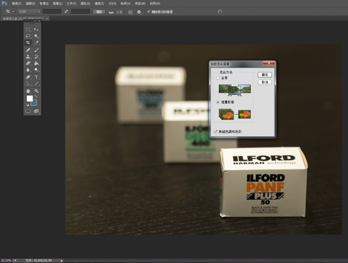Select the Paint Bucket tool
Viewport: 348px width, 263px height.
36,63
